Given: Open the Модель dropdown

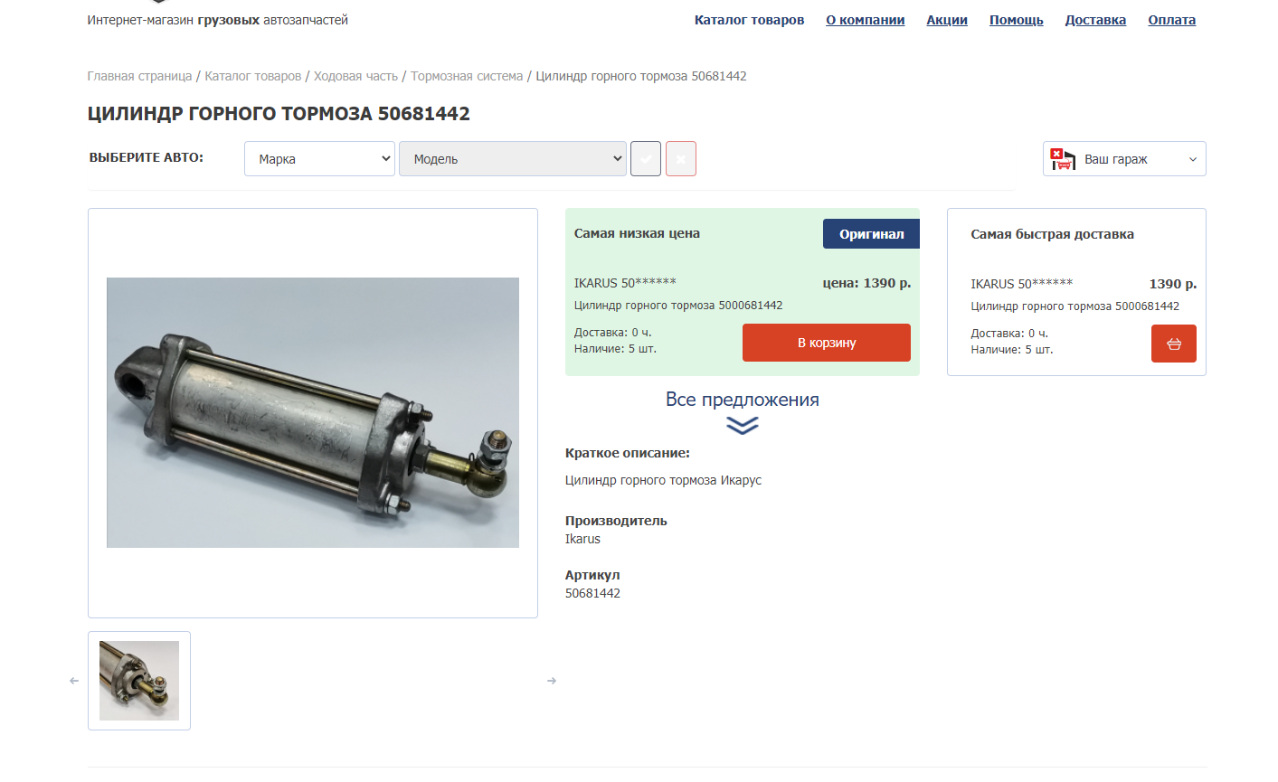Looking at the screenshot, I should [x=512, y=159].
